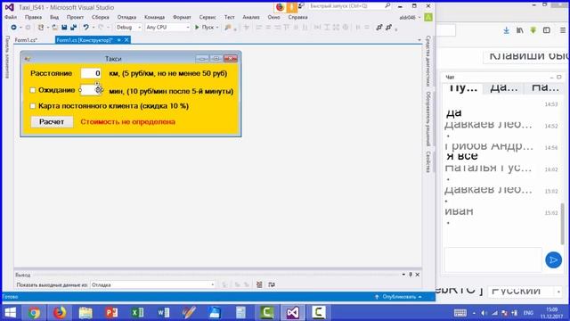This screenshot has height=321, width=570.
Task: Click the Расстояние numeric field showing 0
Action: 91,73
